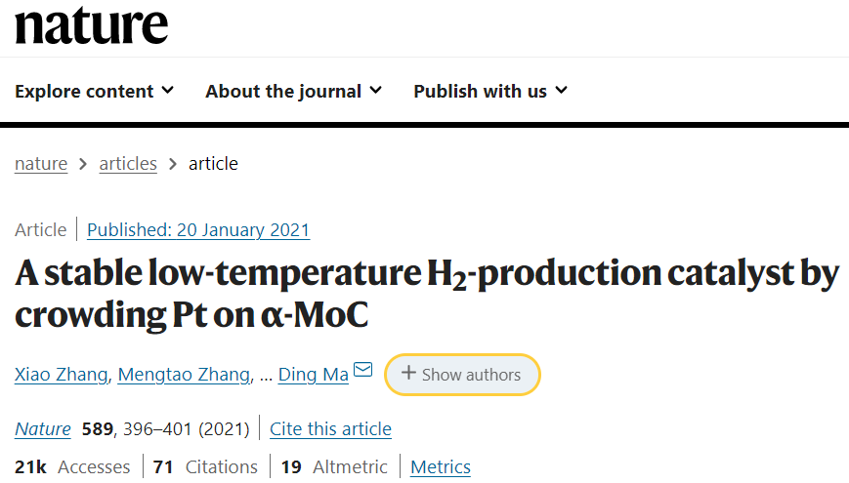849x483 pixels.
Task: Click the chevron next to Explore content
Action: click(168, 91)
